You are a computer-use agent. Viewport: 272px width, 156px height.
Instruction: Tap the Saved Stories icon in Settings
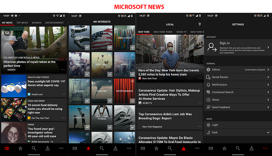click(208, 77)
